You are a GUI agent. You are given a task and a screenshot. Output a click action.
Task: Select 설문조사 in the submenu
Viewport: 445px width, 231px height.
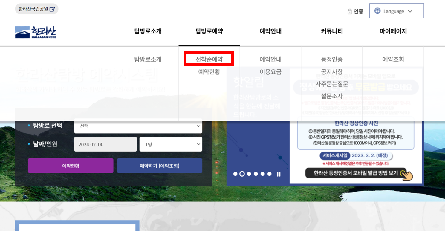(x=332, y=96)
